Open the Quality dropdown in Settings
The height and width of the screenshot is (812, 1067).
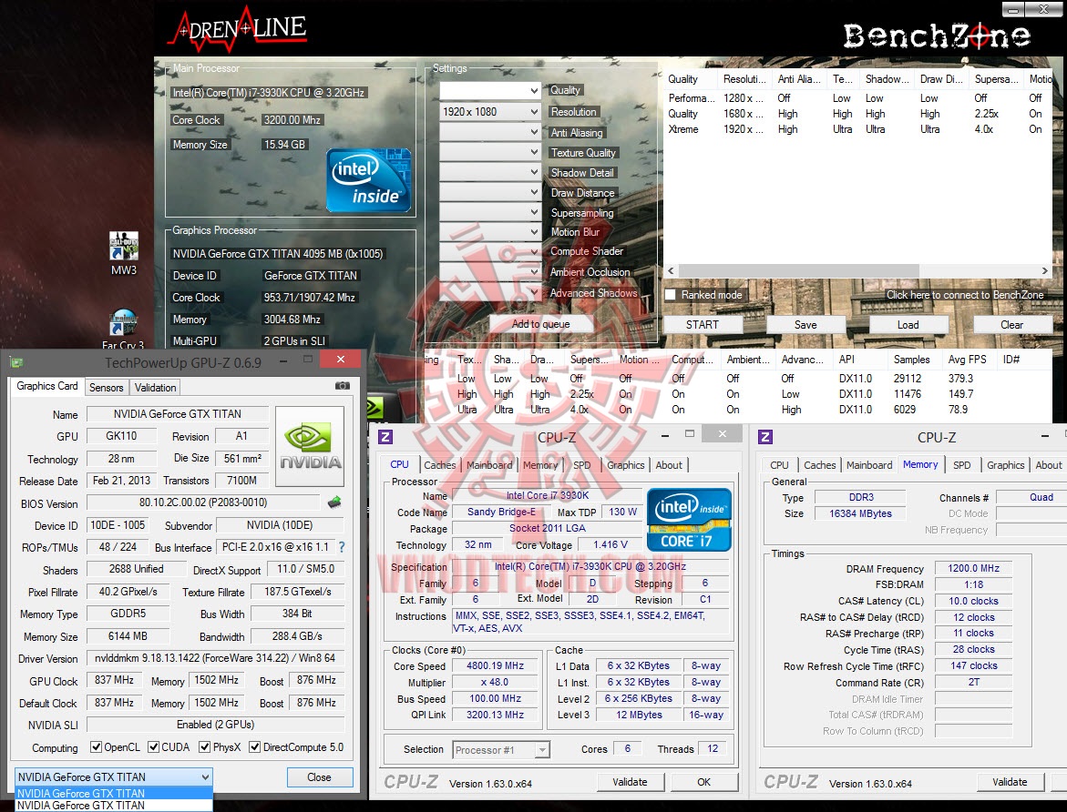tap(490, 90)
